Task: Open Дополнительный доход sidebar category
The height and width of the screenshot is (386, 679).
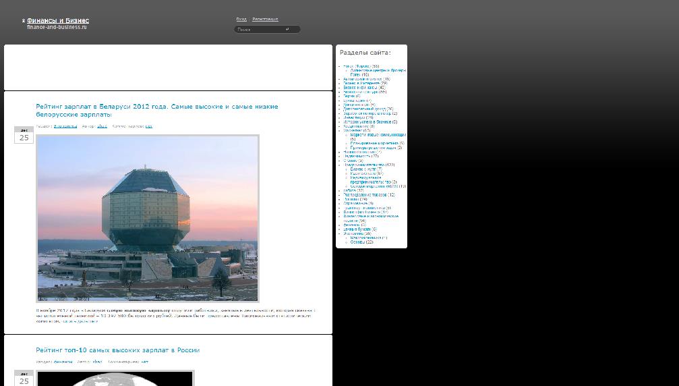Action: pos(365,109)
